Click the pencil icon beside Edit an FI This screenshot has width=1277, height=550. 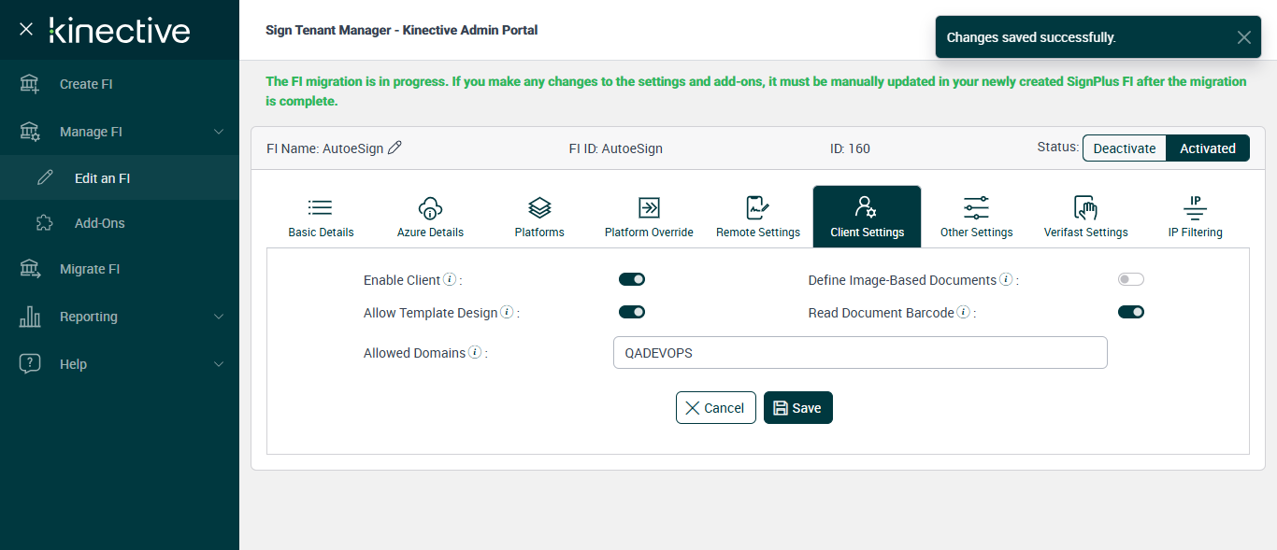coord(45,177)
